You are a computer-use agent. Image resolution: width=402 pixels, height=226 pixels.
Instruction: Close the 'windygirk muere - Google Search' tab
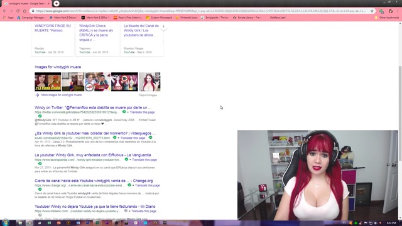pyautogui.click(x=48, y=4)
